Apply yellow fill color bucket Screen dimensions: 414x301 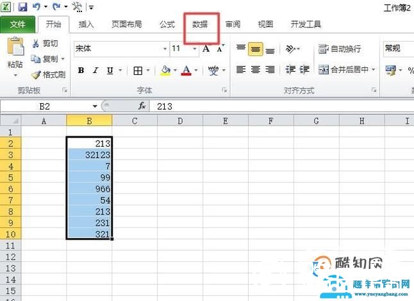coord(165,70)
